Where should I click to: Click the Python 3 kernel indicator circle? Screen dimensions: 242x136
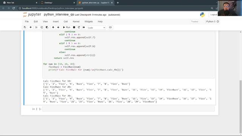(218, 22)
